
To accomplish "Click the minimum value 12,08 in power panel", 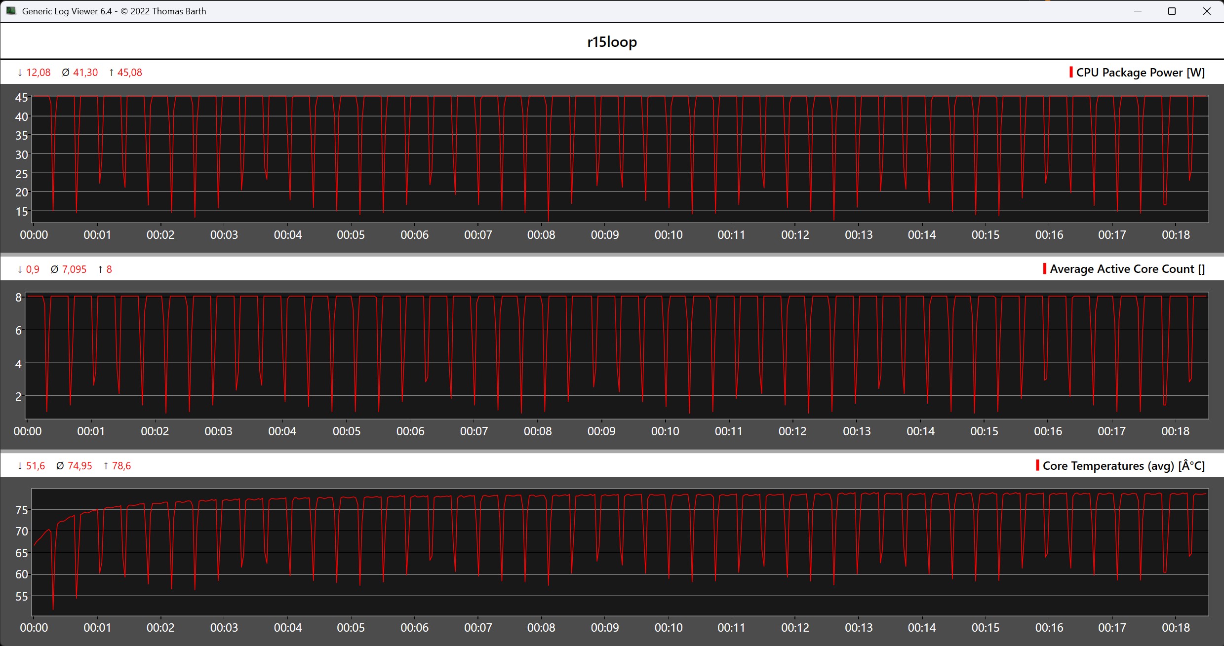I will tap(38, 73).
